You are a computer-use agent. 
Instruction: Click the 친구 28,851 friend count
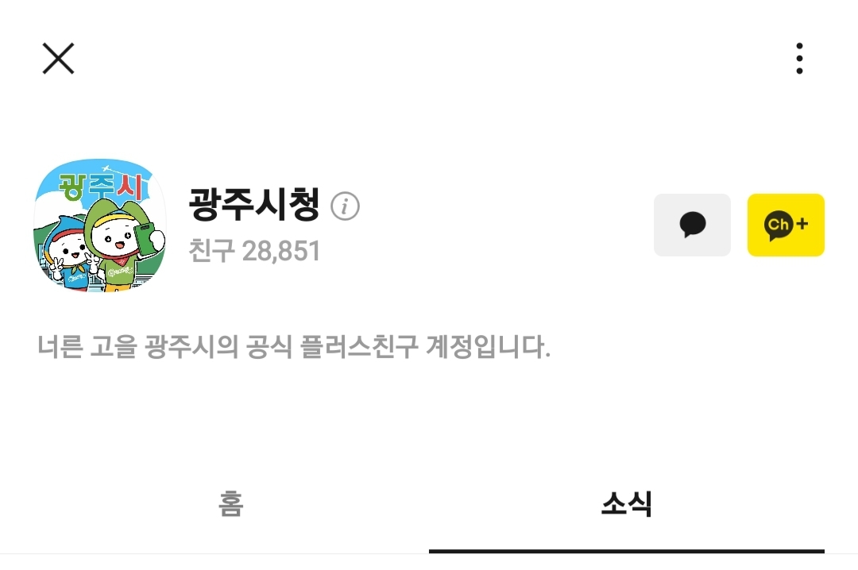pyautogui.click(x=254, y=251)
